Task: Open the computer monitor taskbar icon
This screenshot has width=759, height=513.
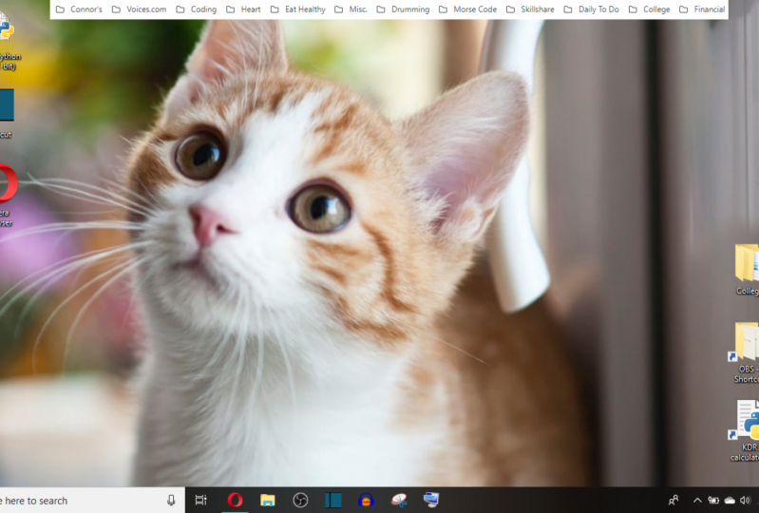Action: [x=431, y=500]
